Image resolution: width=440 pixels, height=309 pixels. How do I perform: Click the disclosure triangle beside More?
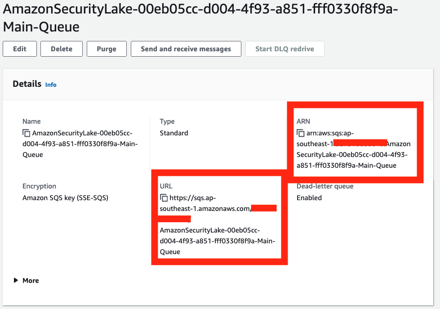(16, 280)
